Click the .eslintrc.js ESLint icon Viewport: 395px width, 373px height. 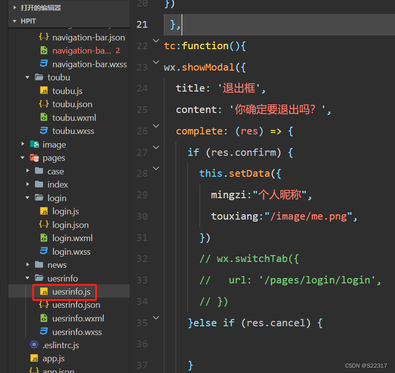coord(34,345)
